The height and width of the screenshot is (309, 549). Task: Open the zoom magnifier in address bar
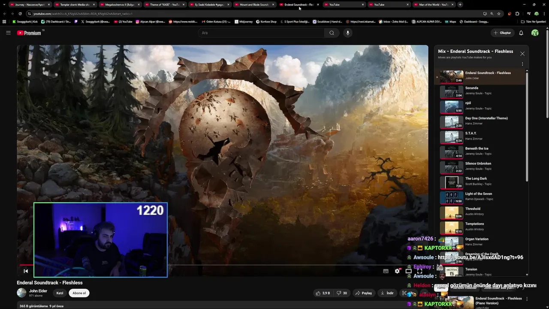(x=492, y=14)
